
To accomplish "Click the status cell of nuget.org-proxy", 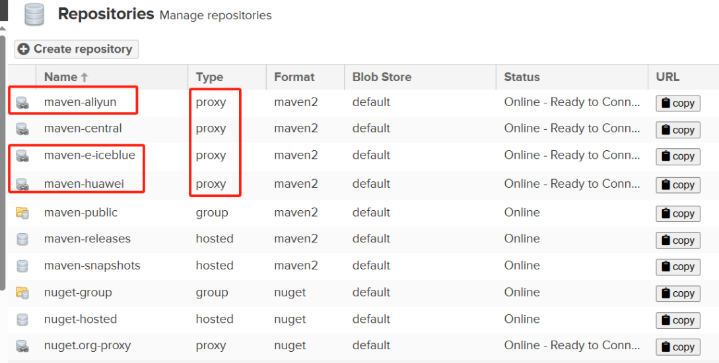I will [x=572, y=346].
